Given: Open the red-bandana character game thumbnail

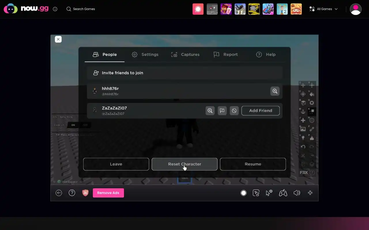Looking at the screenshot, I should (x=226, y=9).
